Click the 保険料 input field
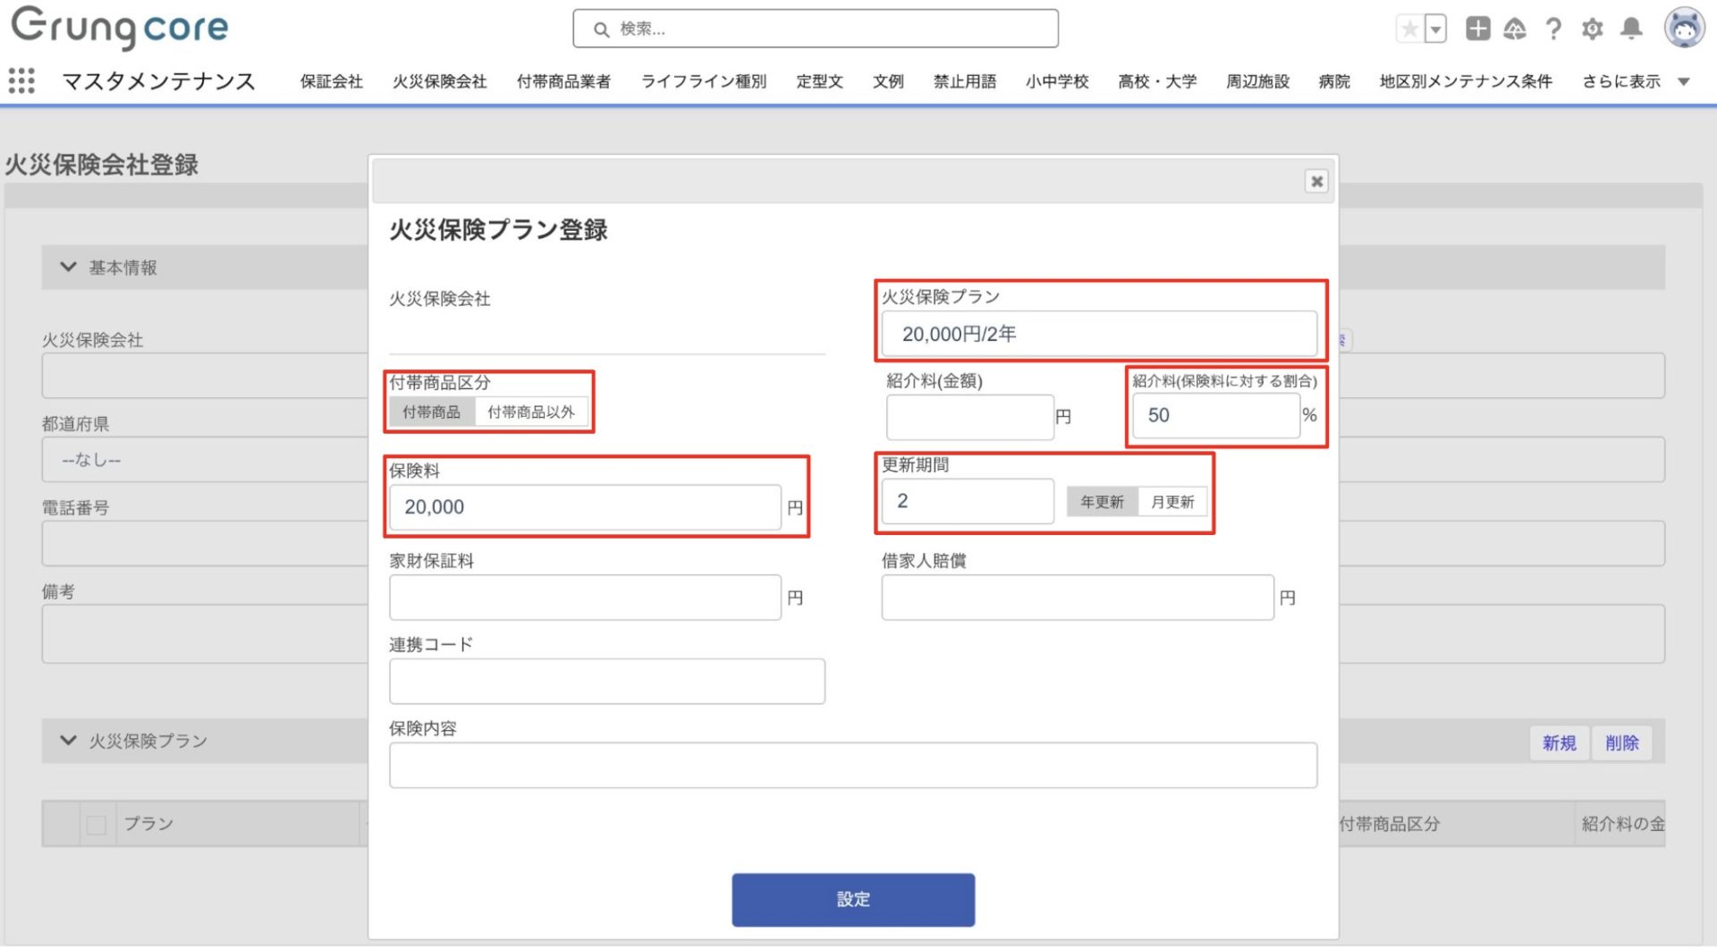This screenshot has width=1717, height=951. pyautogui.click(x=585, y=508)
